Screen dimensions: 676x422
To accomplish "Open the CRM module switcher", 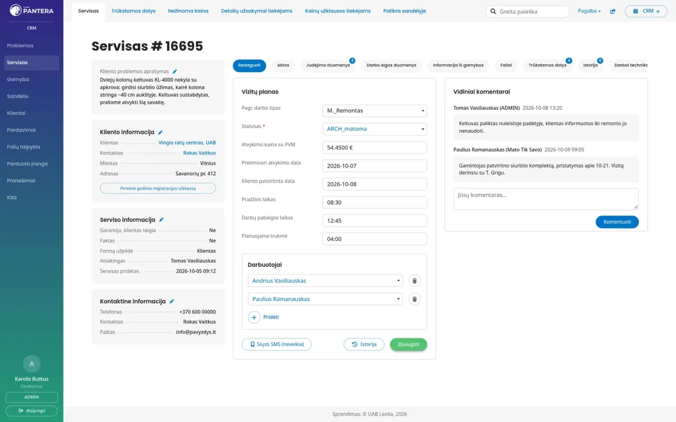I will [x=646, y=11].
